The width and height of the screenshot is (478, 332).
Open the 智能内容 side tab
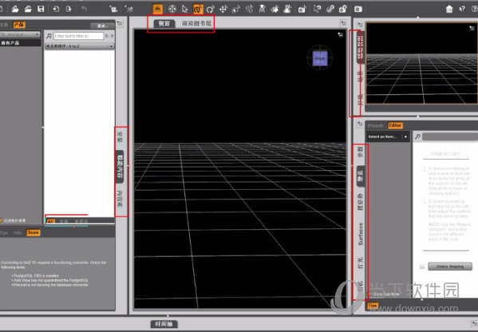pyautogui.click(x=120, y=166)
